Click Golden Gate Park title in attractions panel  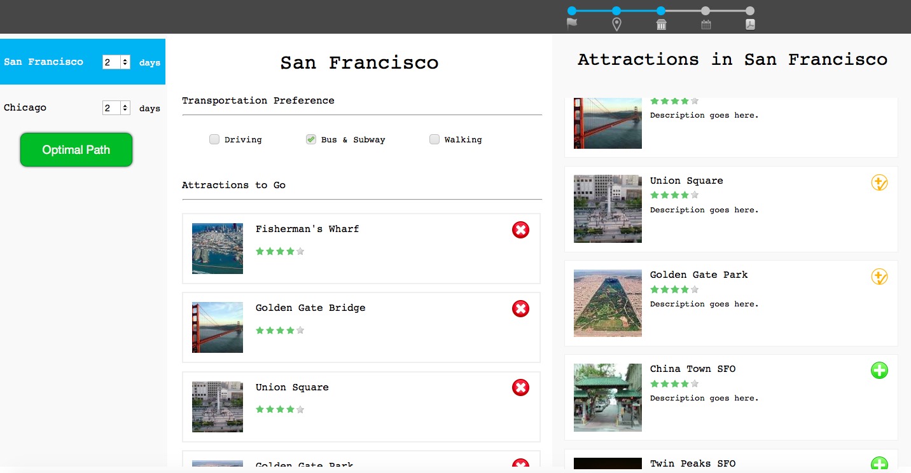(x=699, y=275)
